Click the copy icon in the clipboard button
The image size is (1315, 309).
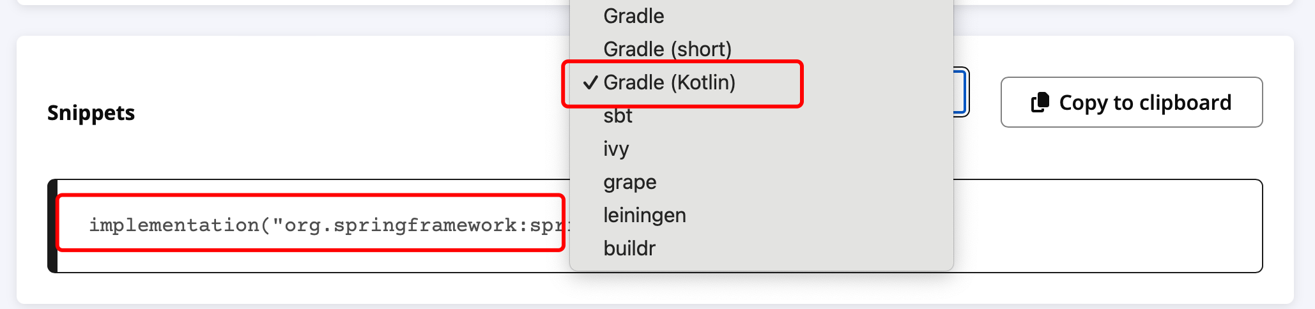tap(1040, 102)
